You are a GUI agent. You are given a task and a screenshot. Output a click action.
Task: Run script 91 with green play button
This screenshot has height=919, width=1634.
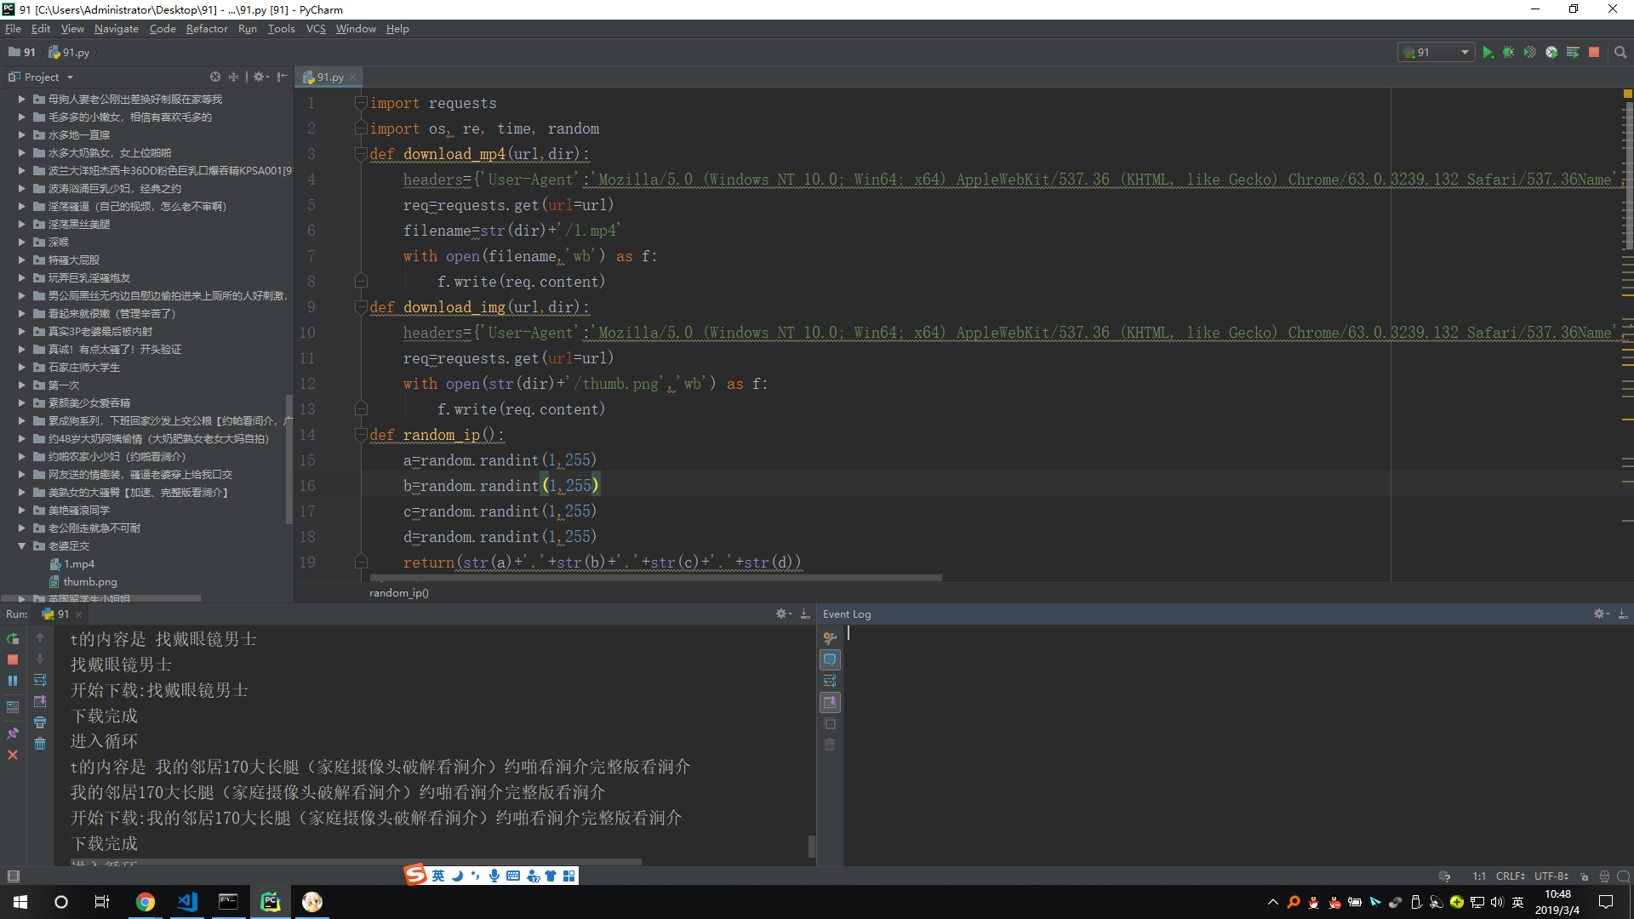pos(1488,53)
